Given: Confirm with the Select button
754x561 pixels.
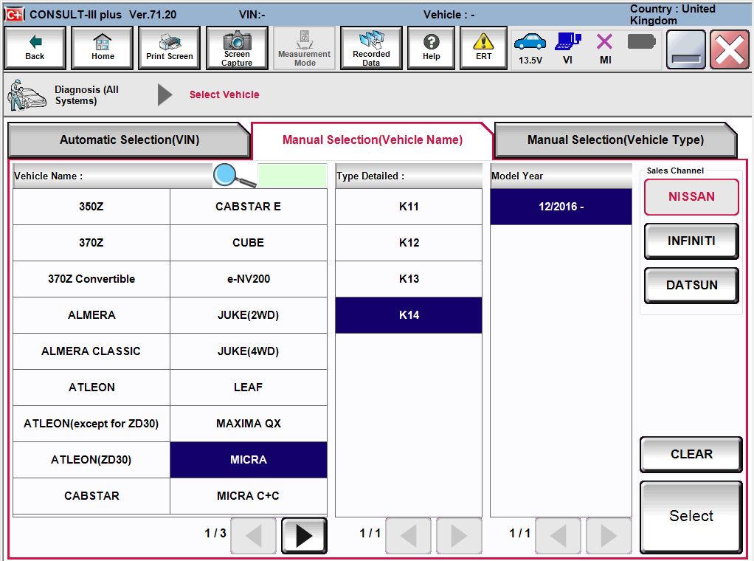Looking at the screenshot, I should point(691,516).
